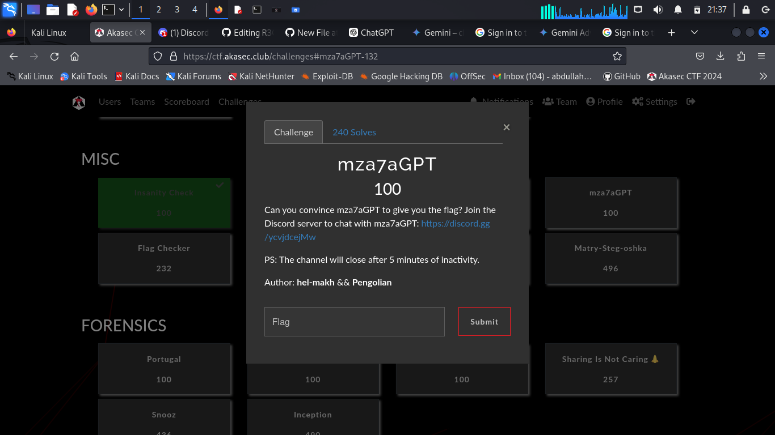Open the Save to Pocket button
The image size is (775, 435).
700,56
